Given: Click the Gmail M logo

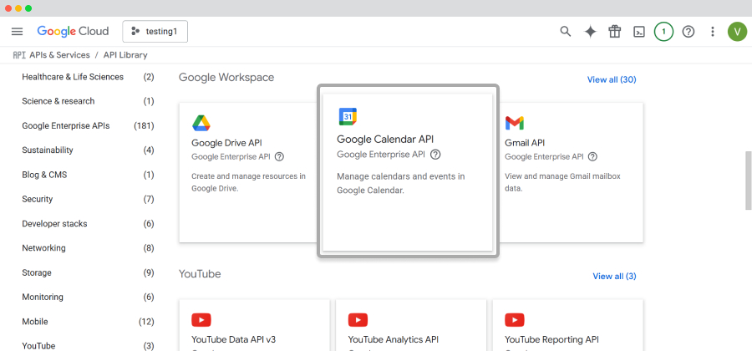Looking at the screenshot, I should [x=515, y=123].
